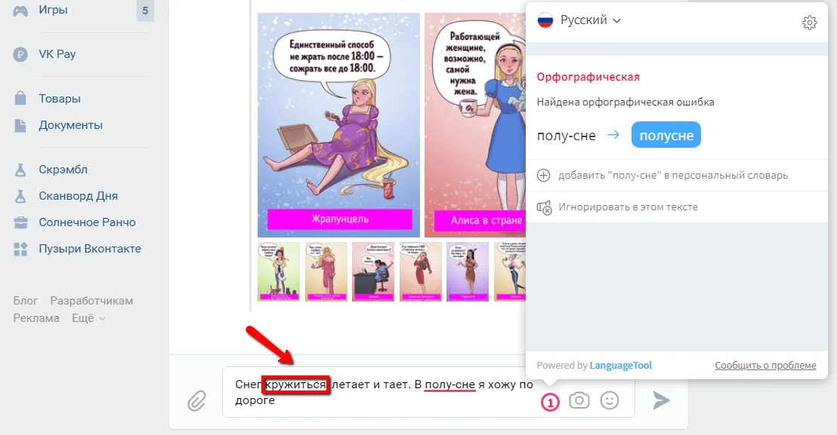The width and height of the screenshot is (837, 435).
Task: Open the Русский language dropdown
Action: click(x=579, y=20)
